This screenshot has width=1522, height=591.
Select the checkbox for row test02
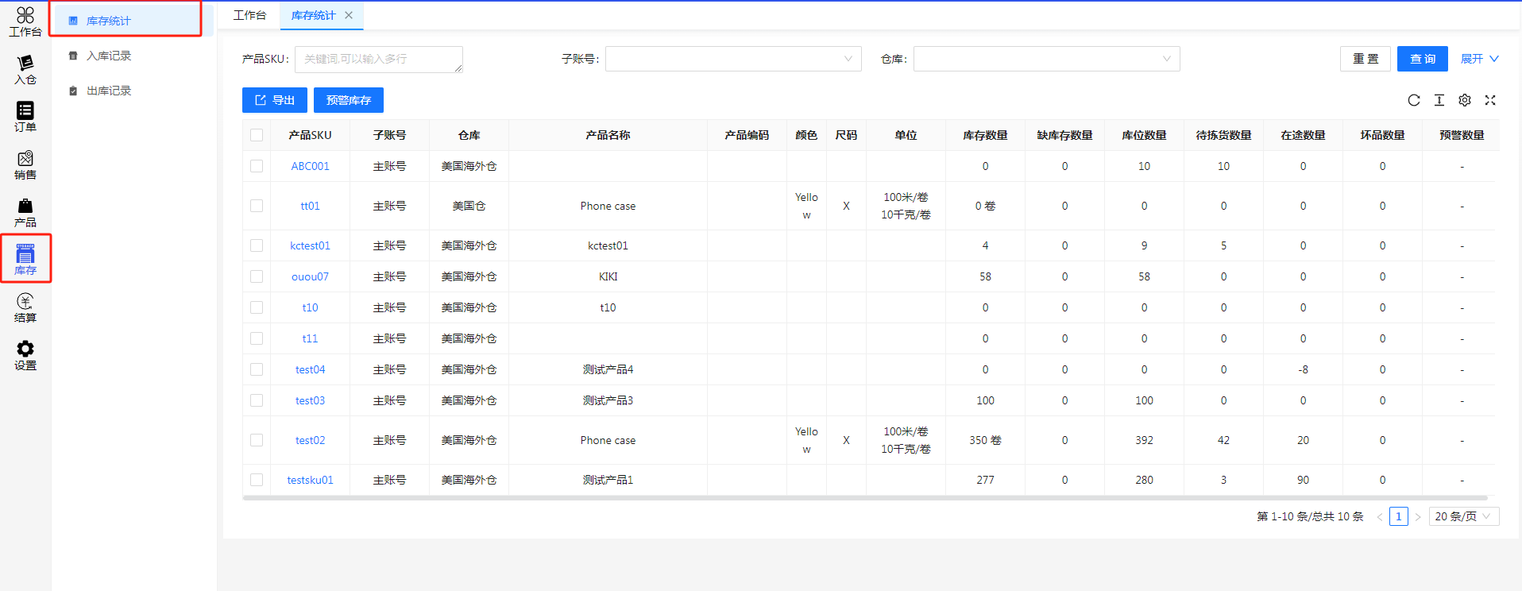pyautogui.click(x=257, y=440)
